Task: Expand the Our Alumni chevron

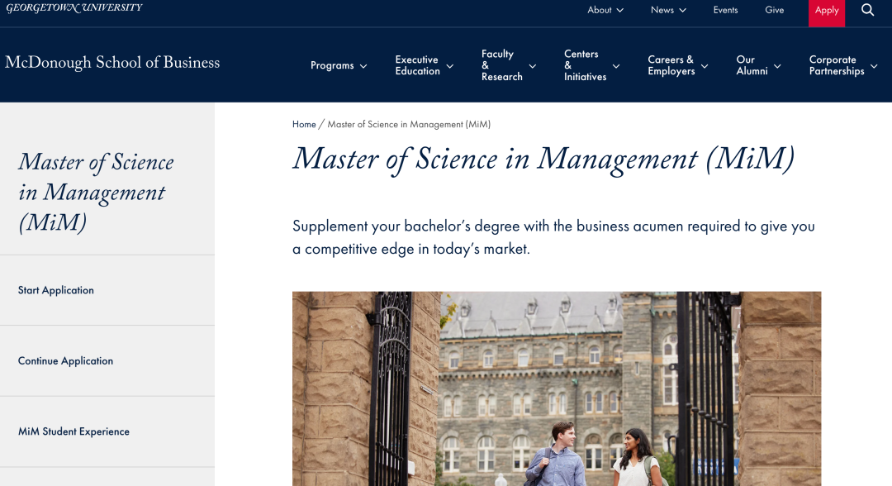Action: pos(778,66)
